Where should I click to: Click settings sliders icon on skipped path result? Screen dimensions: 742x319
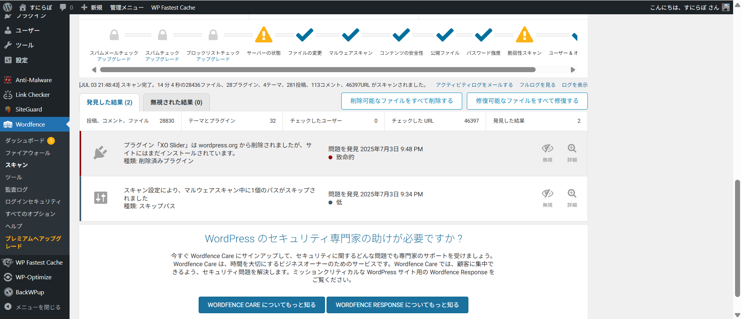click(x=100, y=197)
